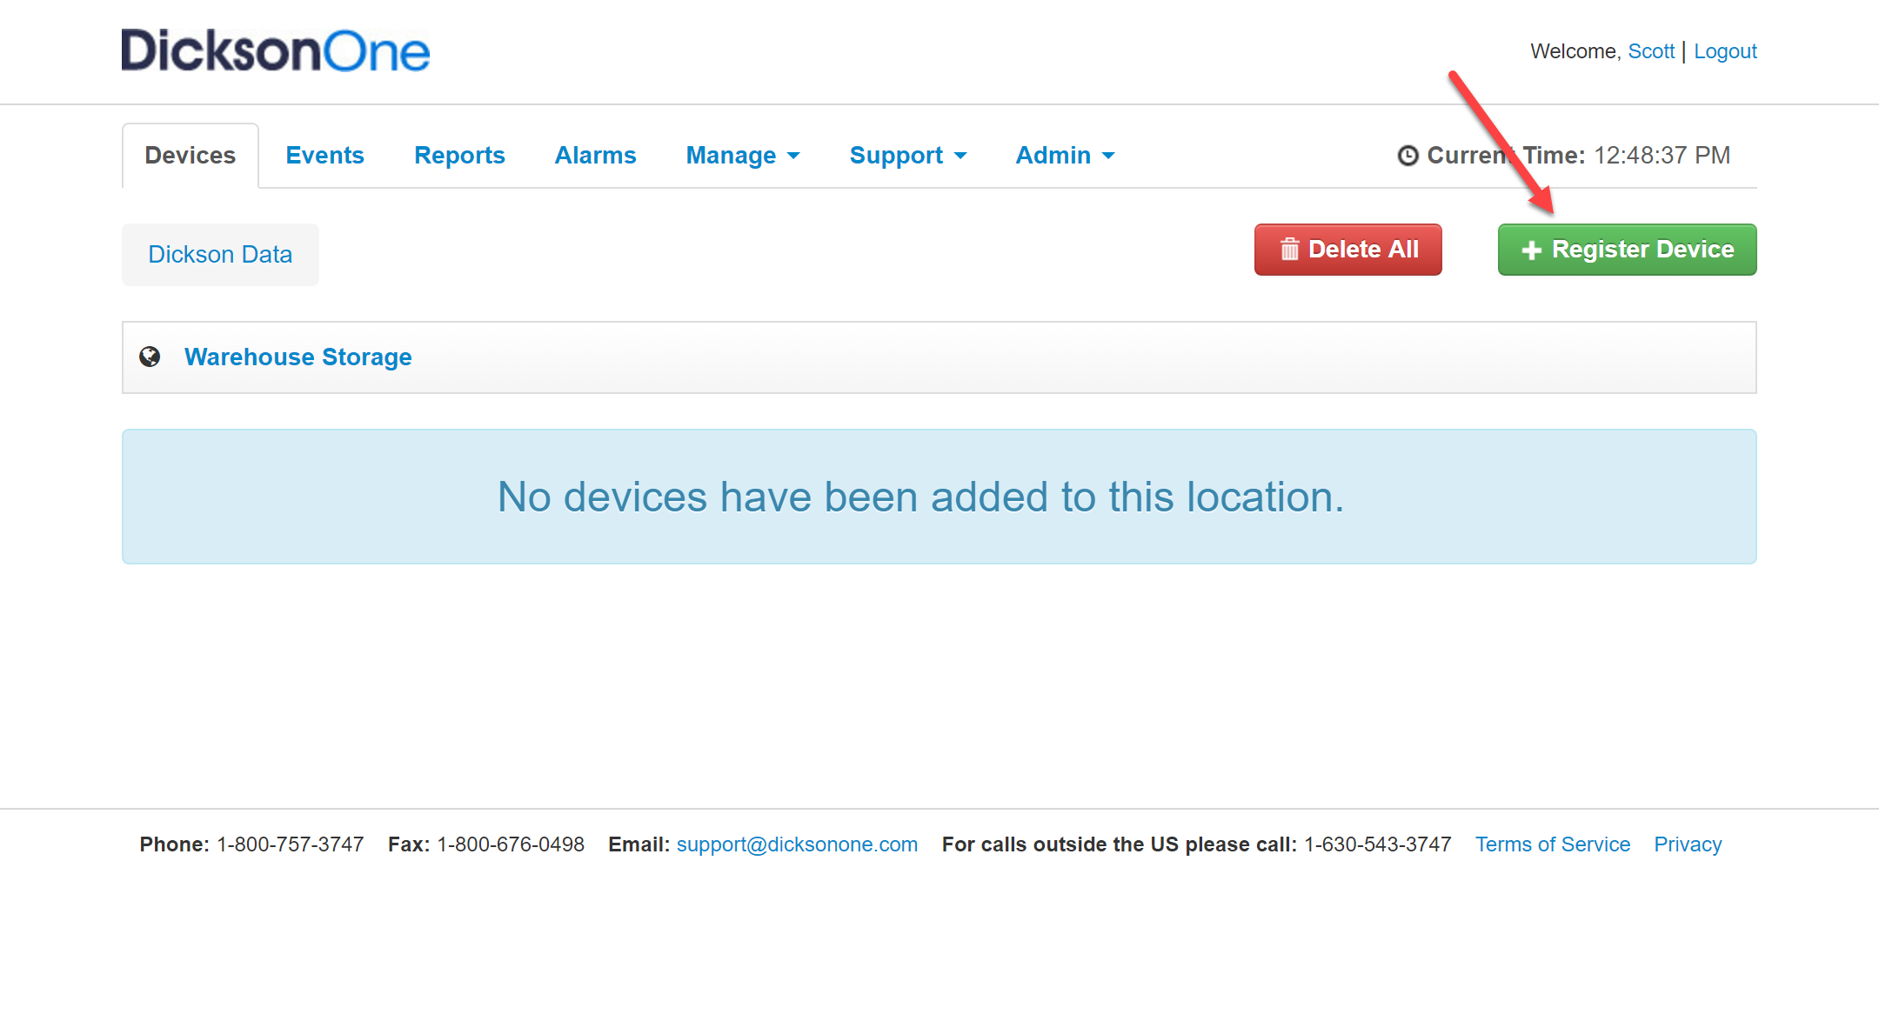
Task: Click the international number 1-630-543-3747
Action: tap(1378, 844)
